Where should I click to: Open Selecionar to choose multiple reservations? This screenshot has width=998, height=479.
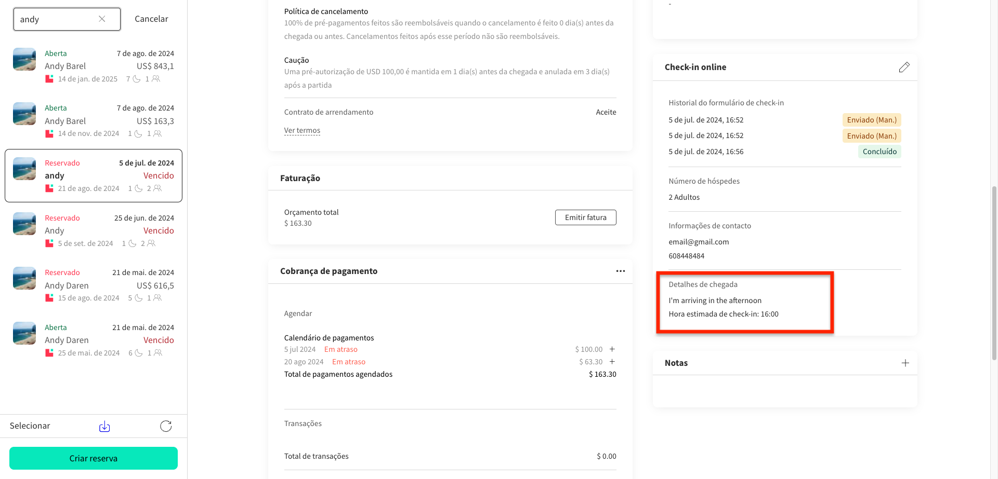30,426
